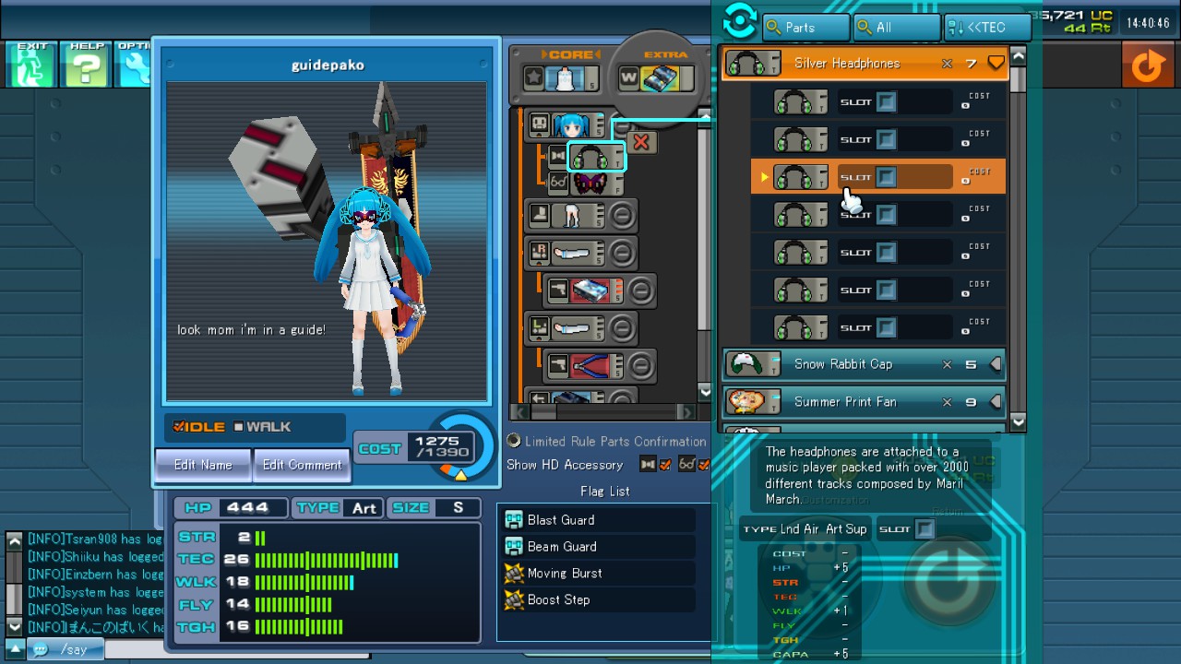Select the white dress core body part
This screenshot has width=1181, height=664.
click(566, 78)
